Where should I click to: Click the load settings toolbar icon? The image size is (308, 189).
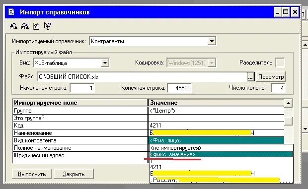click(x=13, y=26)
